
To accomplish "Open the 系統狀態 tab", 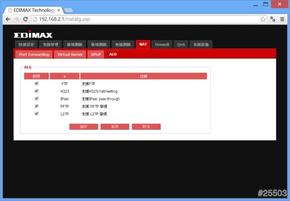I will (x=201, y=44).
